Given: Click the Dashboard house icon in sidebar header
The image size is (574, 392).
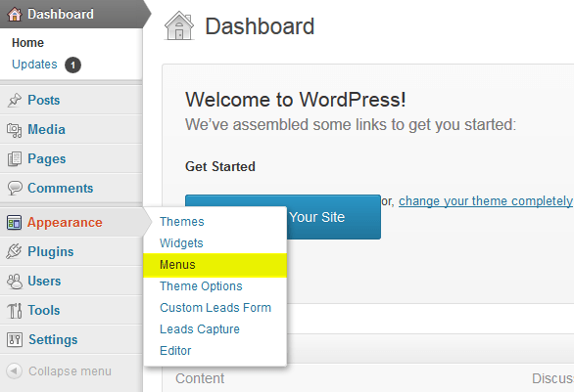Looking at the screenshot, I should pyautogui.click(x=15, y=15).
